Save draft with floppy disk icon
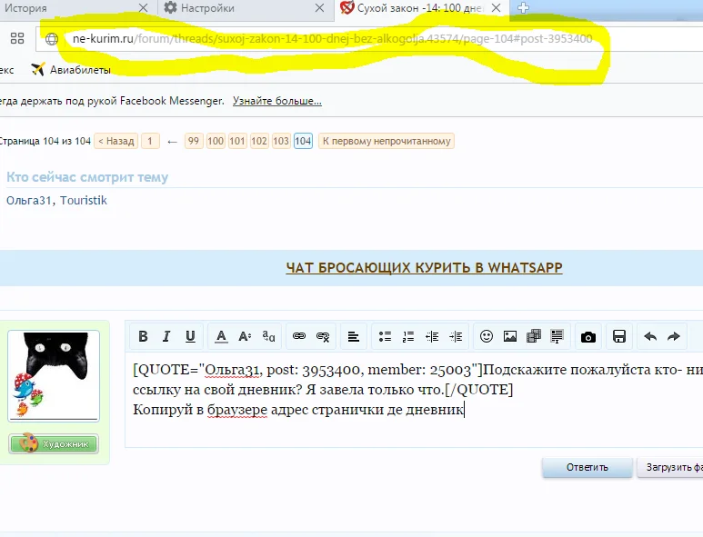703x537 pixels. (x=619, y=336)
